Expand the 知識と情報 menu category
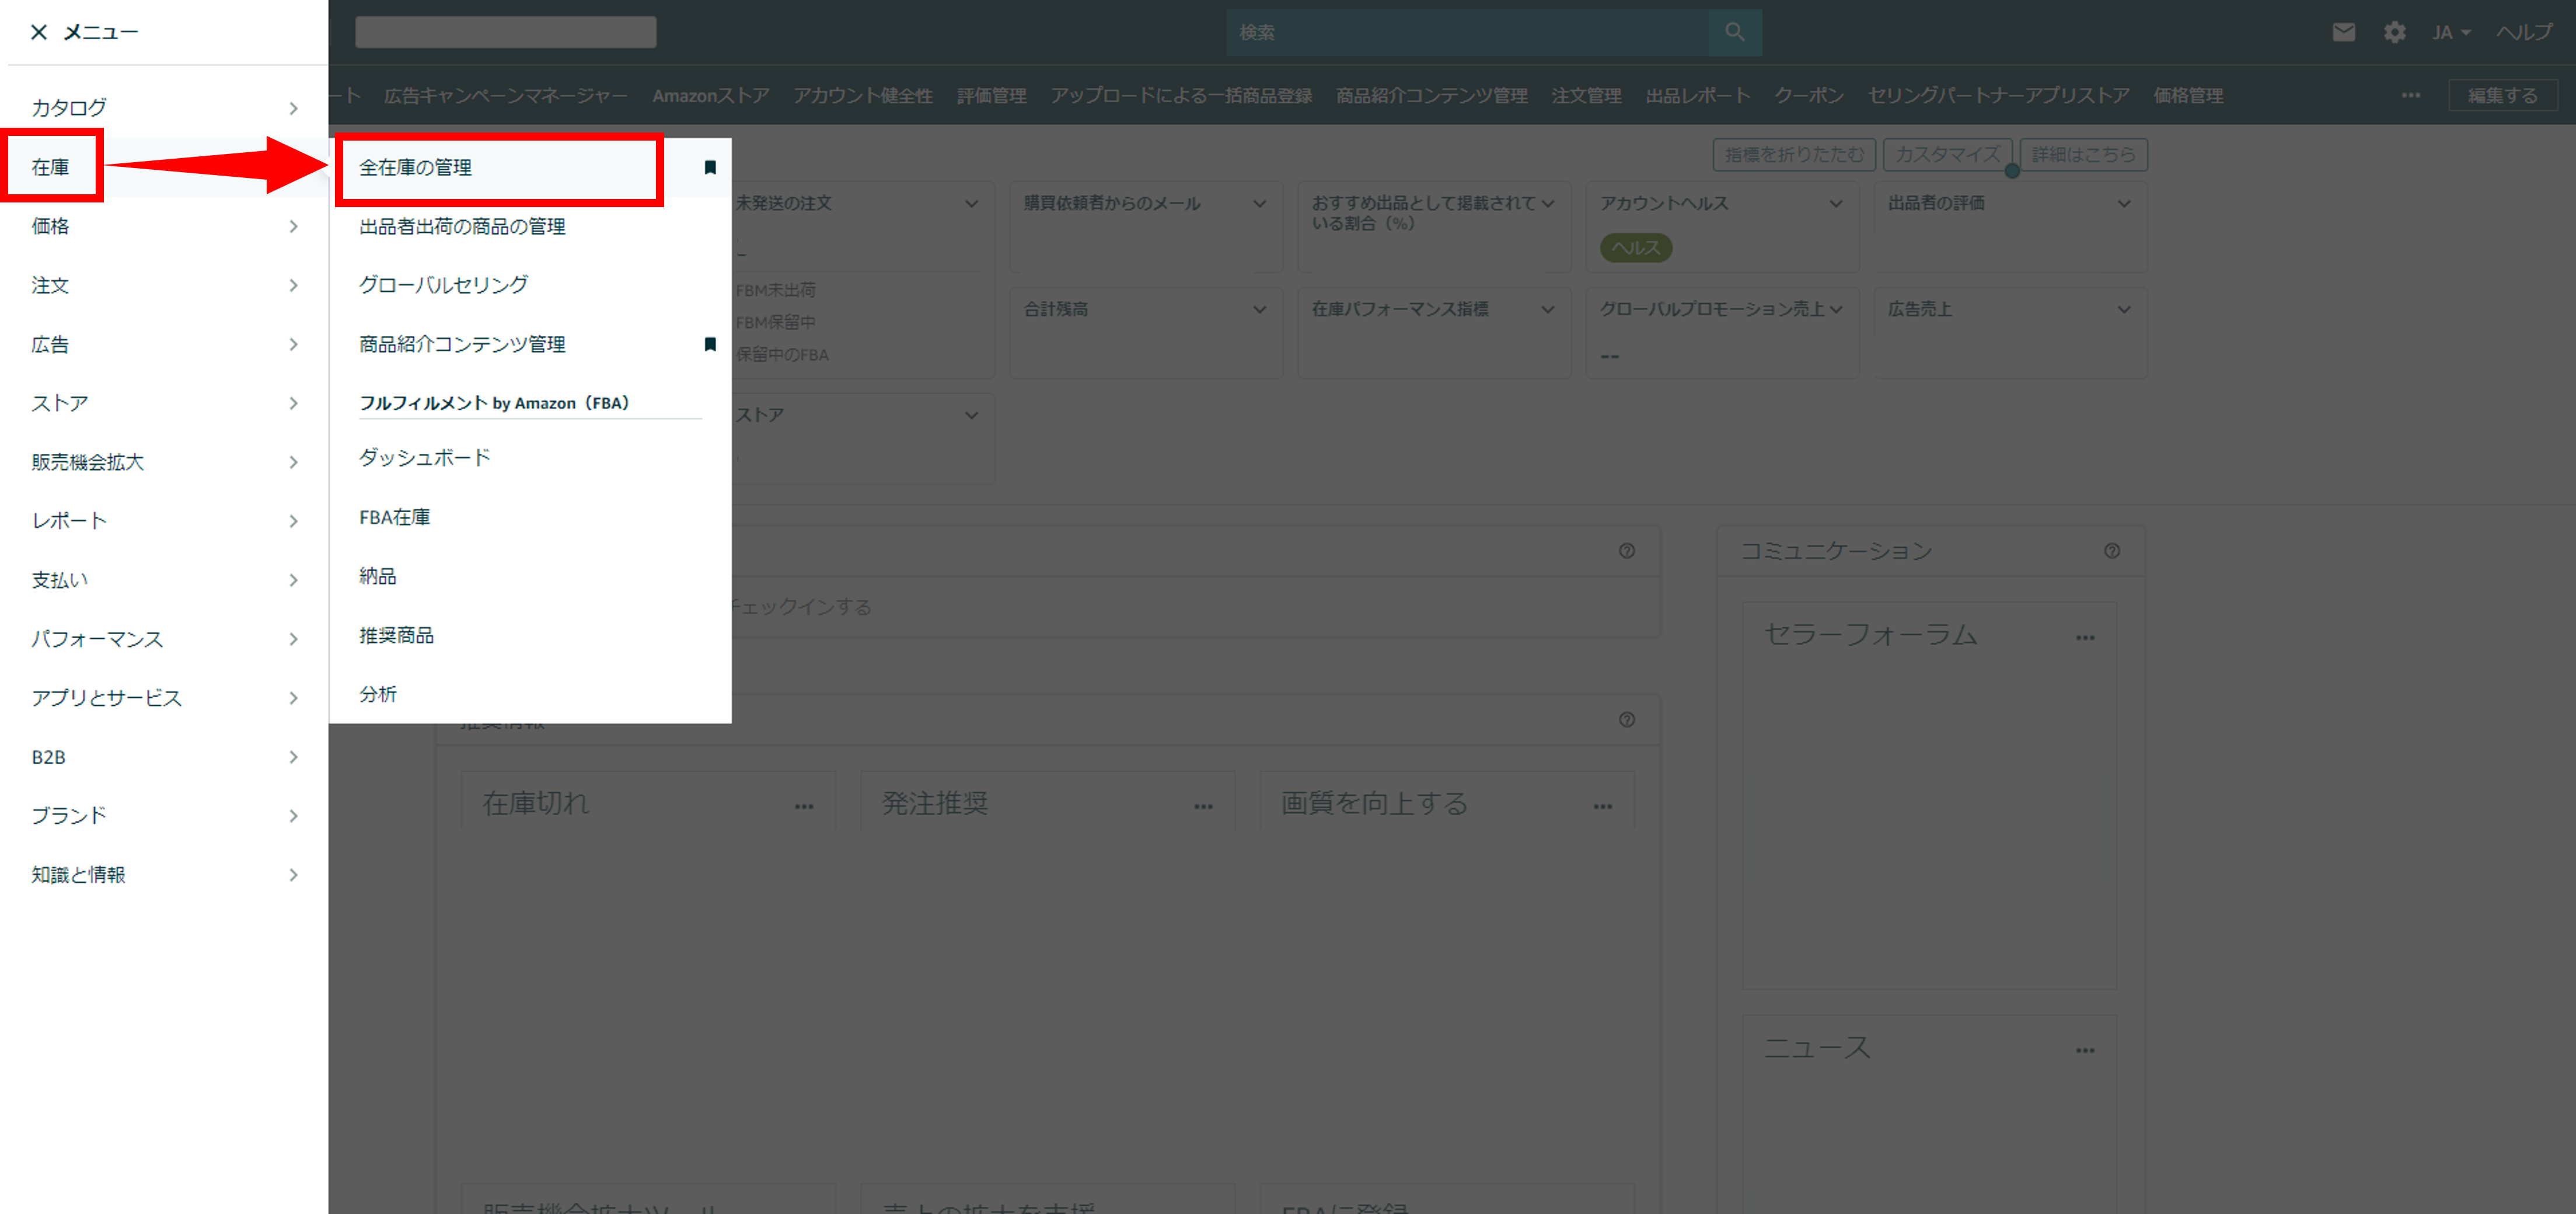 point(164,875)
